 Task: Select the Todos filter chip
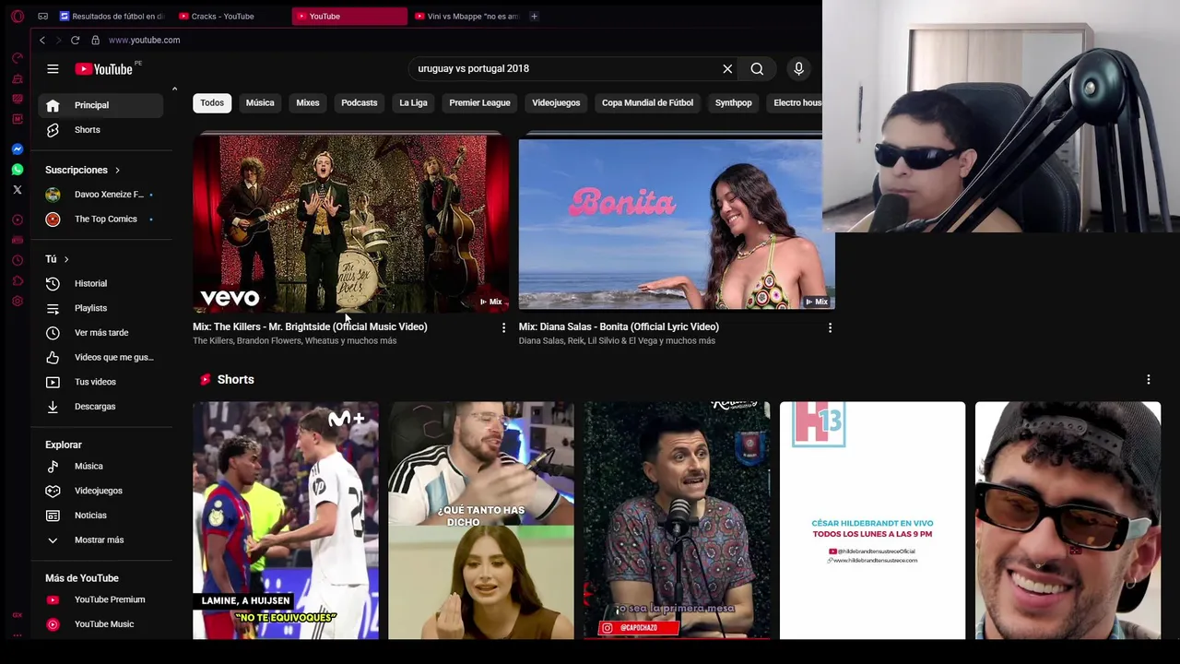[x=212, y=103]
